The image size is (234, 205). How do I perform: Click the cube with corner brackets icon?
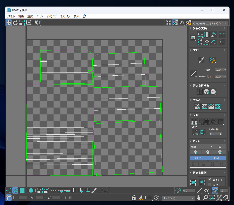(219, 198)
